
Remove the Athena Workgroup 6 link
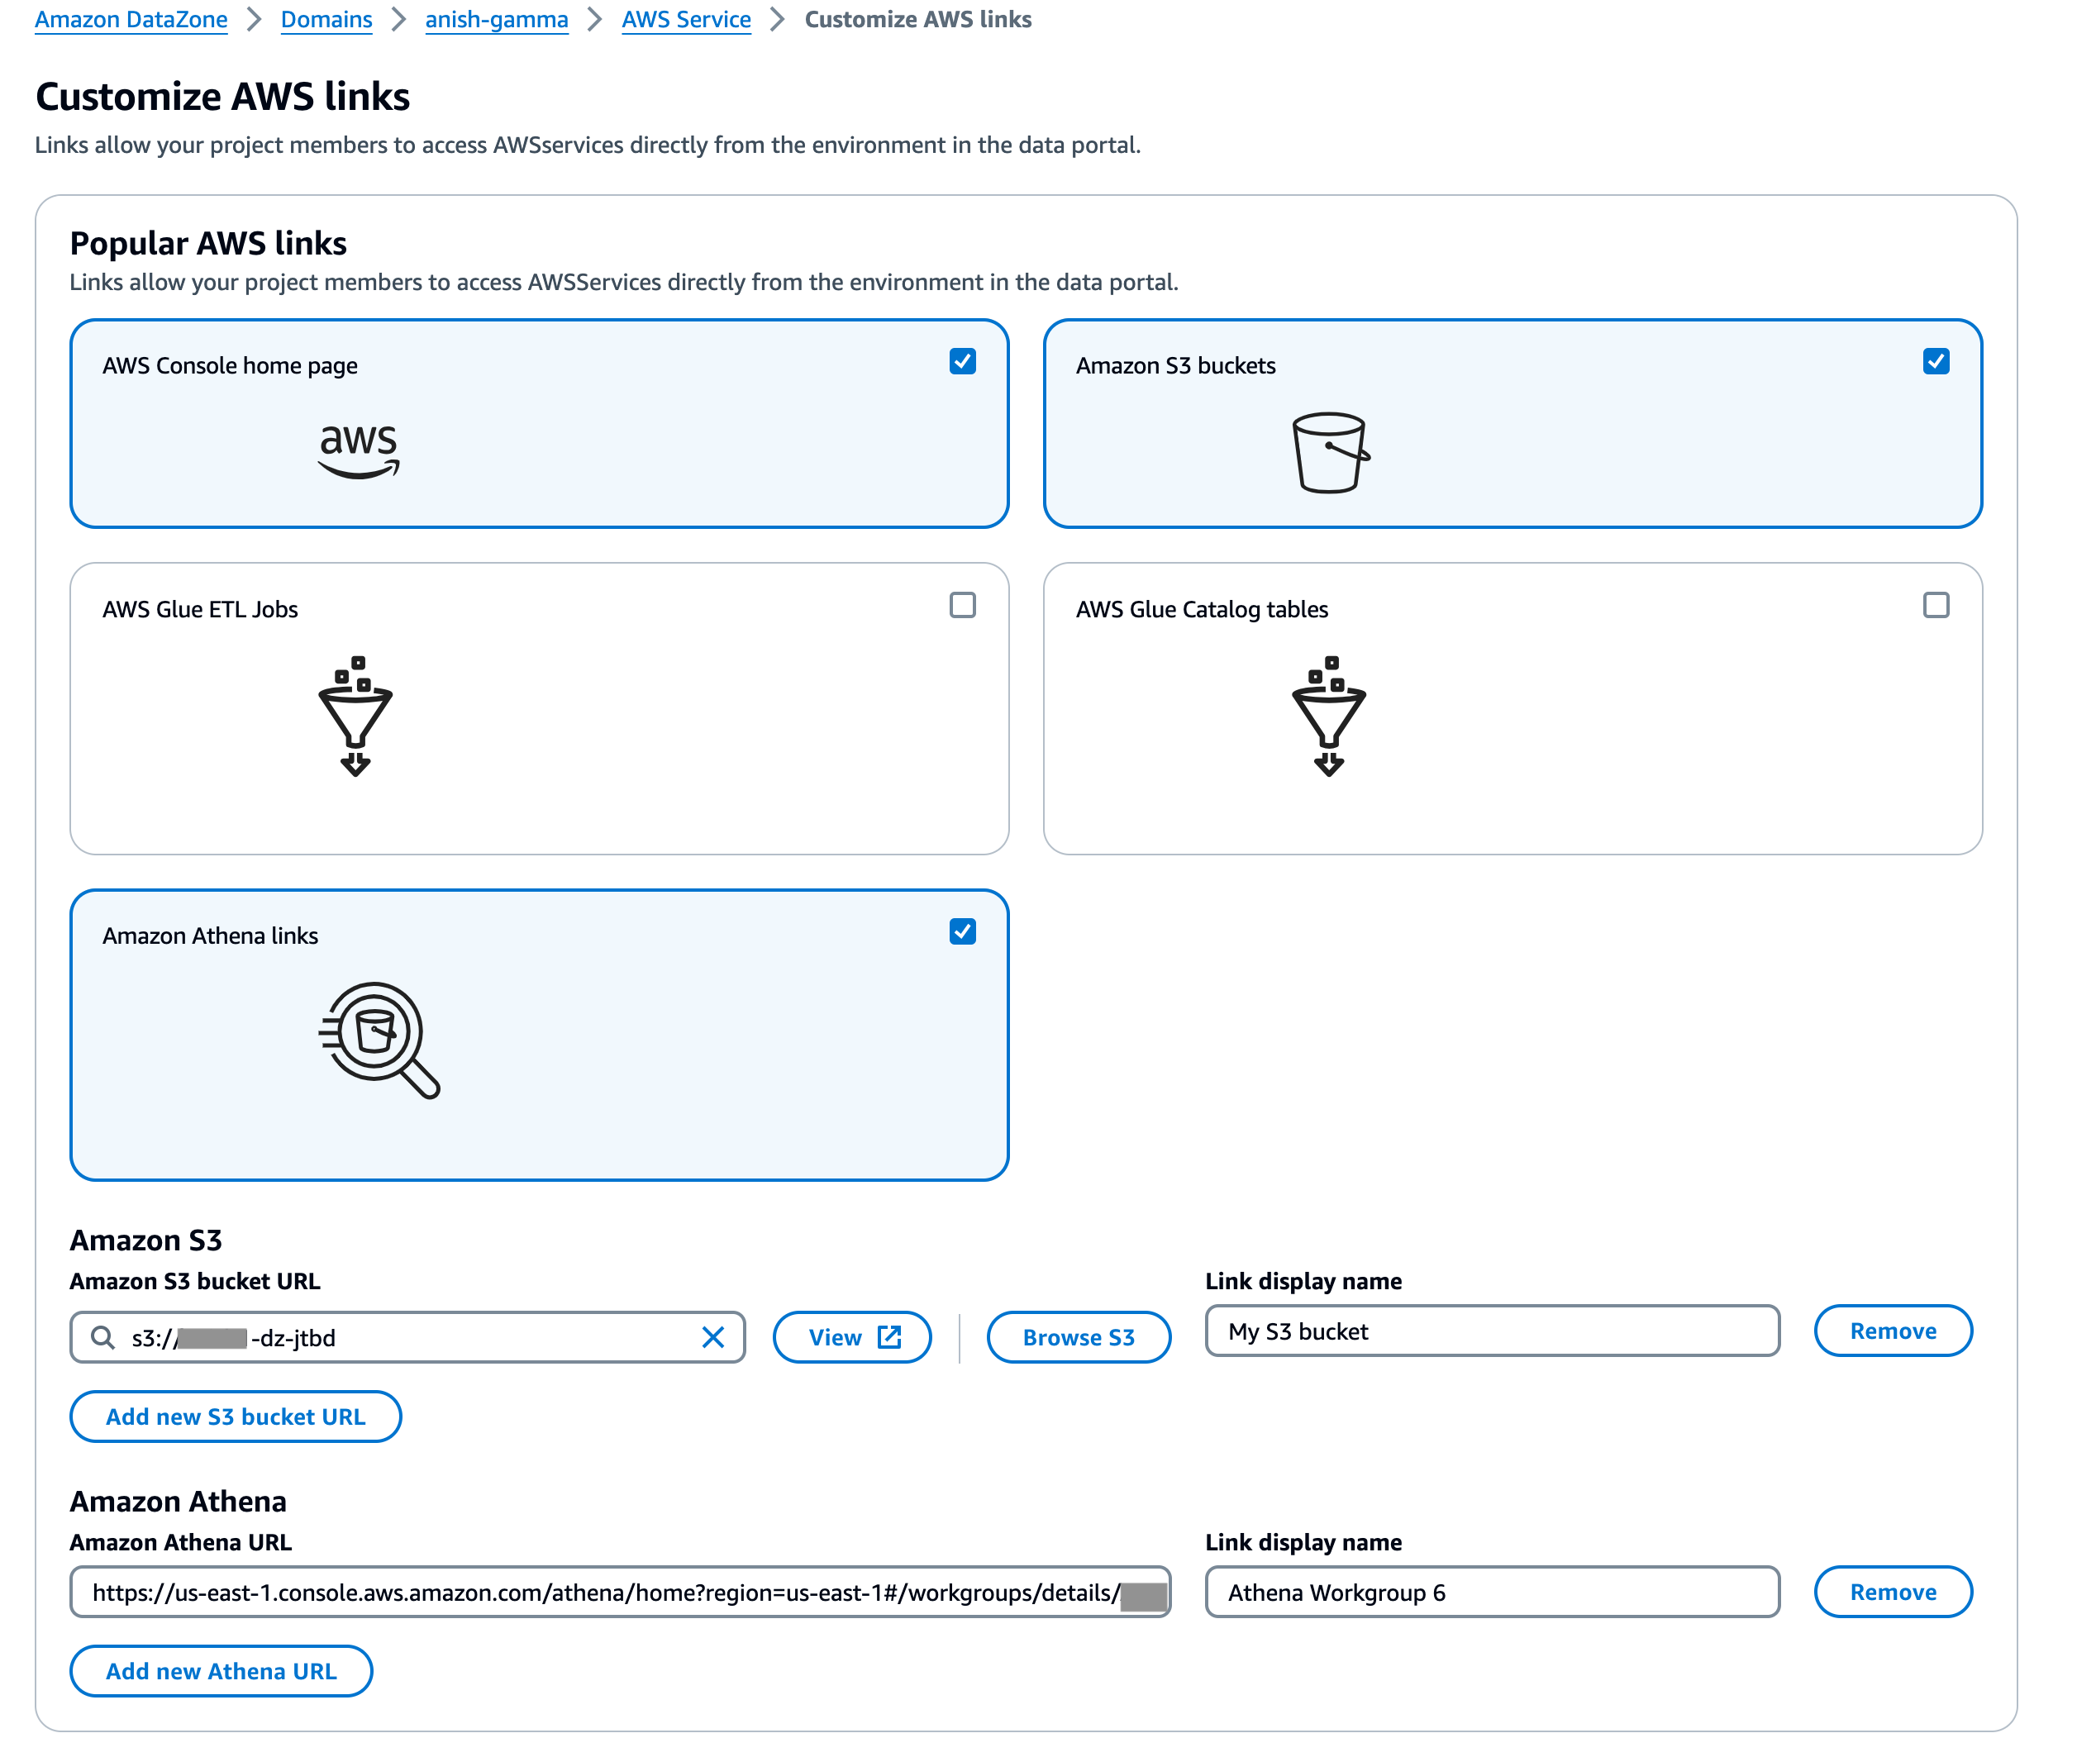(1893, 1593)
